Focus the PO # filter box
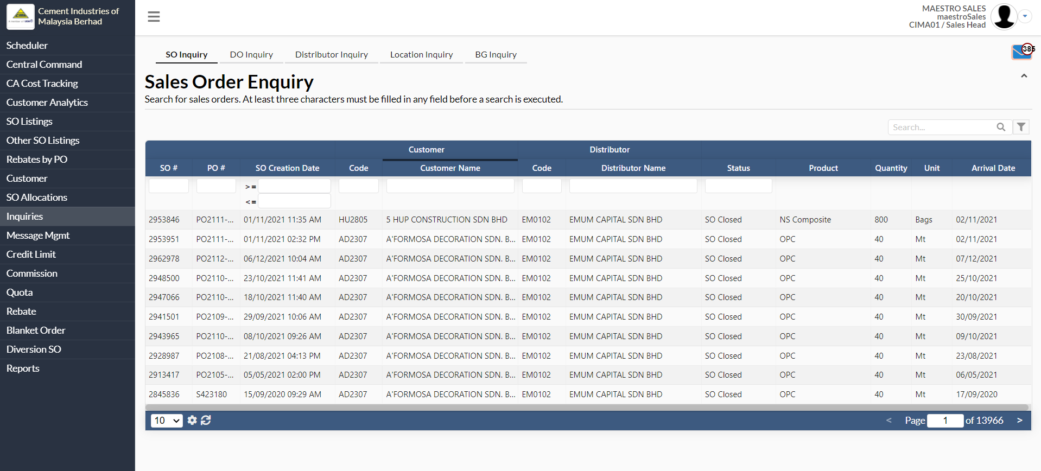 point(216,186)
